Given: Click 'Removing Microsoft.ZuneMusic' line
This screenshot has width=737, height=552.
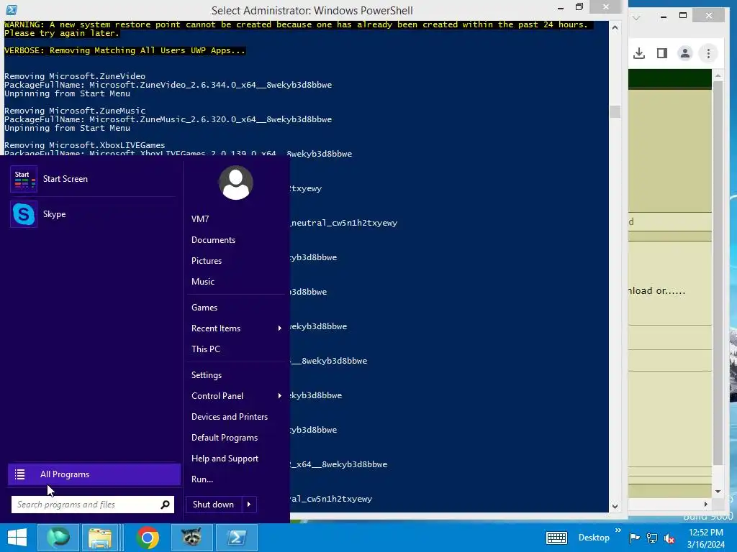Looking at the screenshot, I should point(75,111).
